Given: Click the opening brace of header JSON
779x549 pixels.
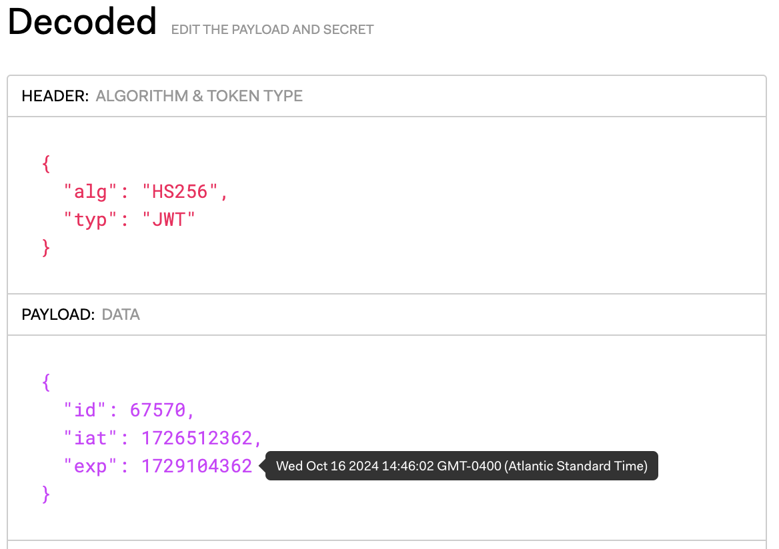Looking at the screenshot, I should tap(46, 163).
